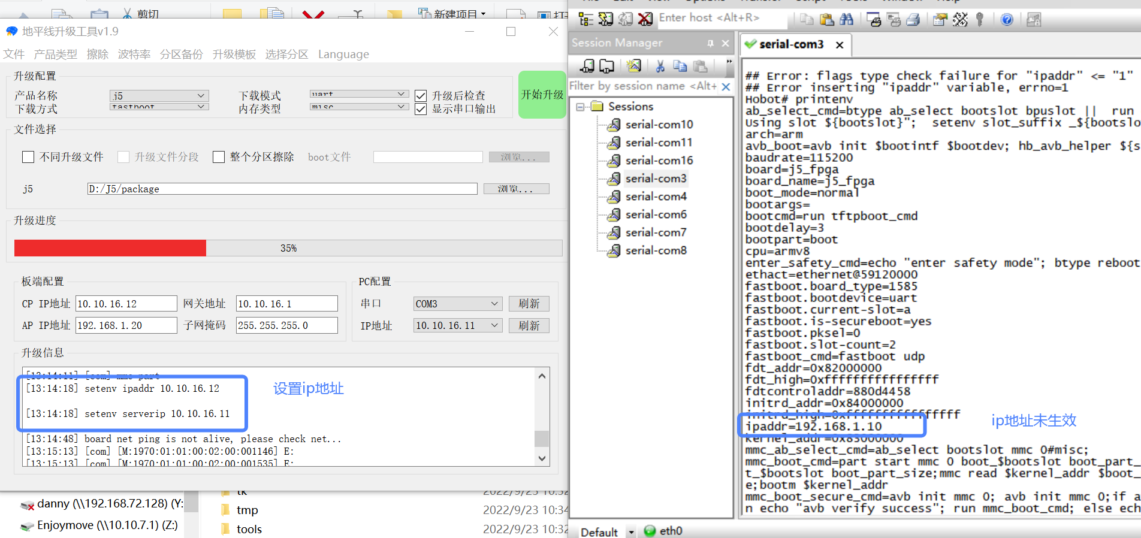This screenshot has width=1141, height=538.
Task: Enable the 整个分区擦除 checkbox
Action: coord(219,157)
